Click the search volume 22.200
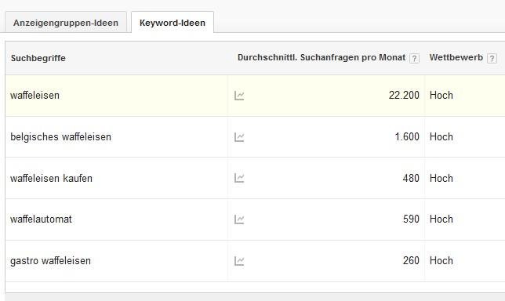 point(404,96)
